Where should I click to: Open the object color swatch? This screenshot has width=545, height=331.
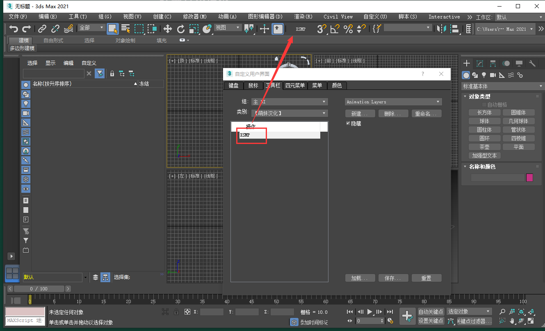pos(529,177)
